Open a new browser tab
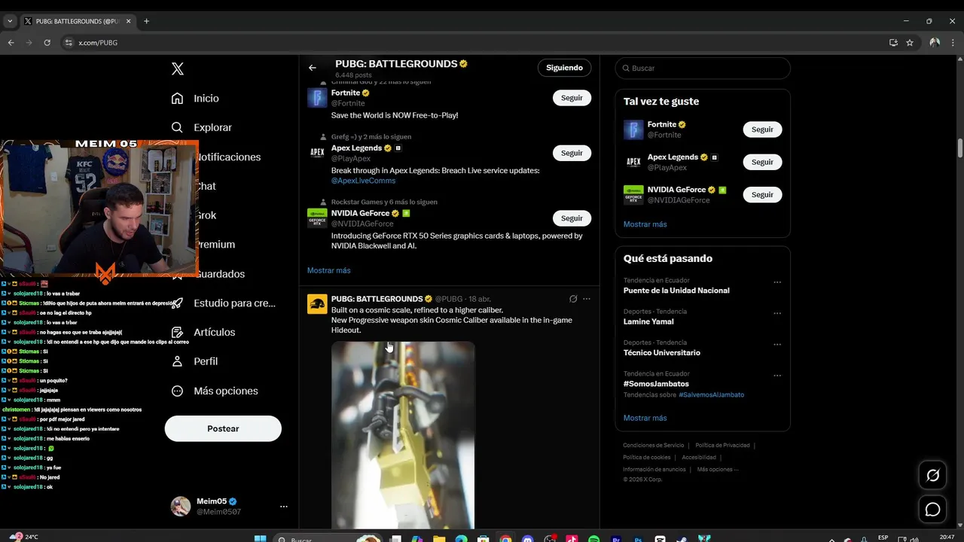 (146, 21)
